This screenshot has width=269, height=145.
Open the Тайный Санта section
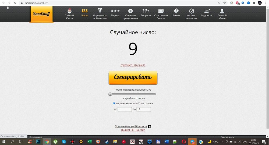69,14
